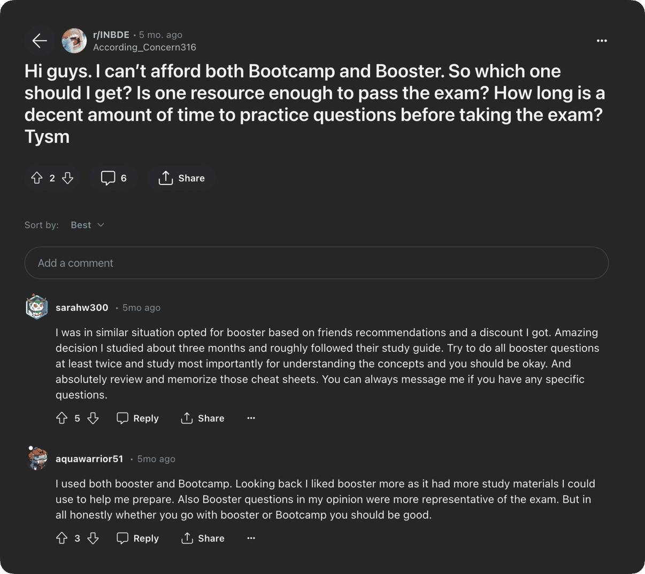
Task: Share aquawarrior51's comment
Action: [x=203, y=538]
